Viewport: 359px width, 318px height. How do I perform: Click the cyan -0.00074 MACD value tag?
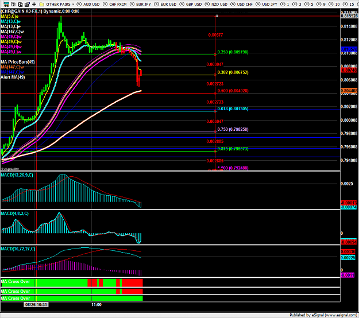coord(349,207)
